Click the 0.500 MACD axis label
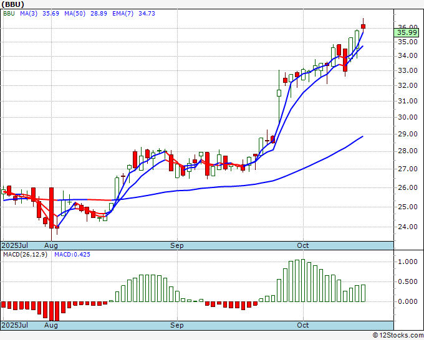The image size is (424, 340). (408, 281)
